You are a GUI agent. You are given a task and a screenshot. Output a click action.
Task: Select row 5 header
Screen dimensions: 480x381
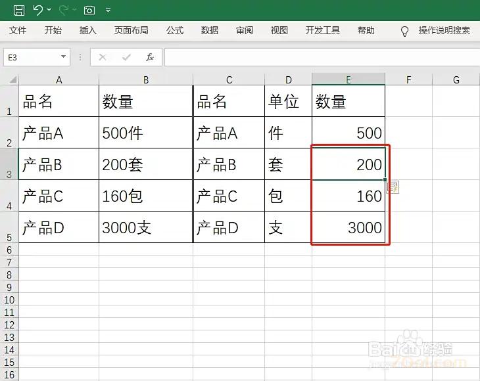point(9,227)
